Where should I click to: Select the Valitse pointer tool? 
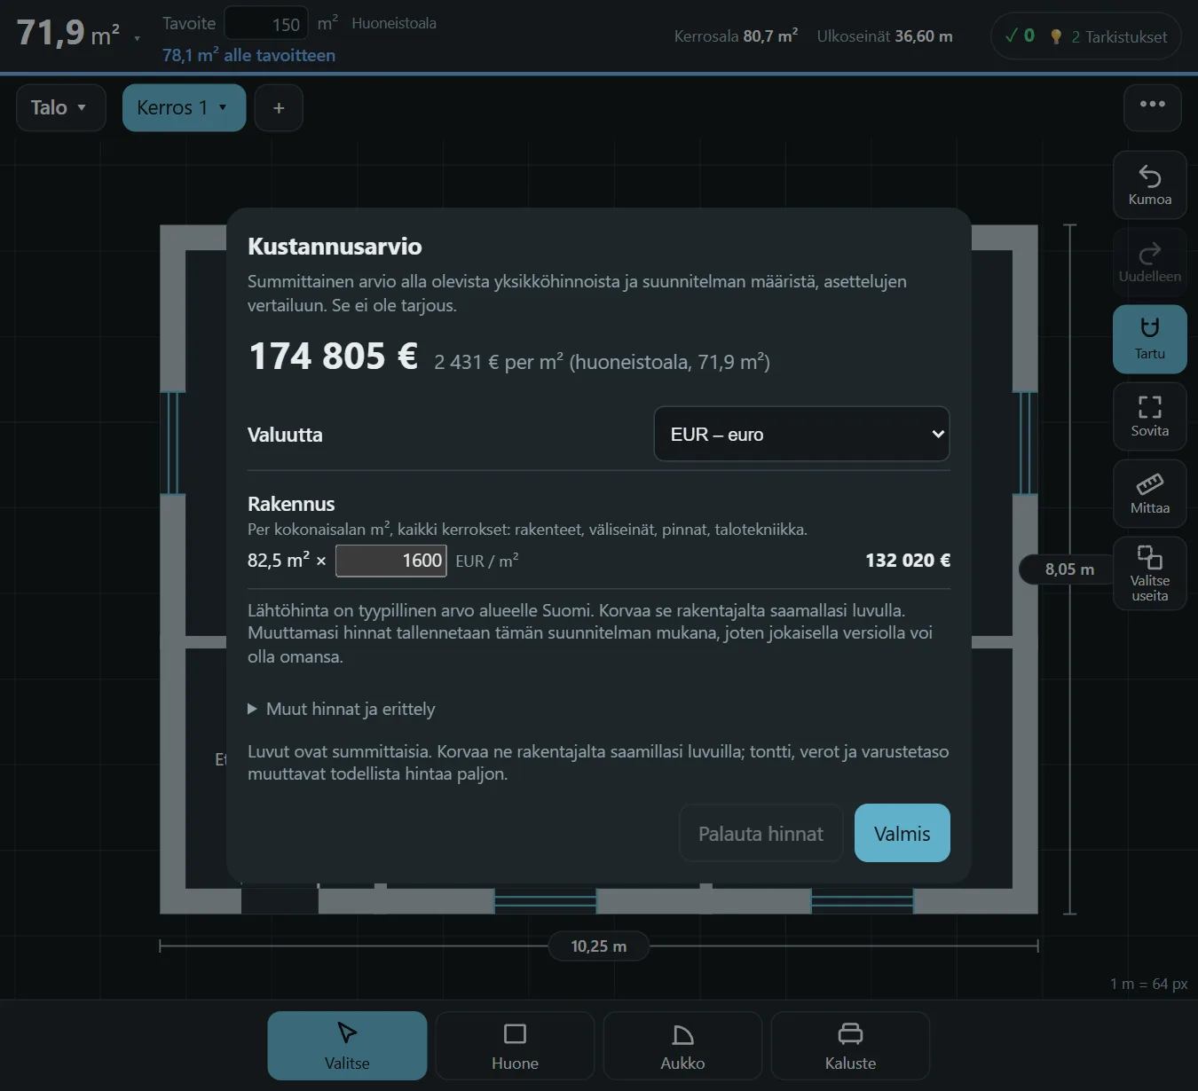click(x=347, y=1046)
